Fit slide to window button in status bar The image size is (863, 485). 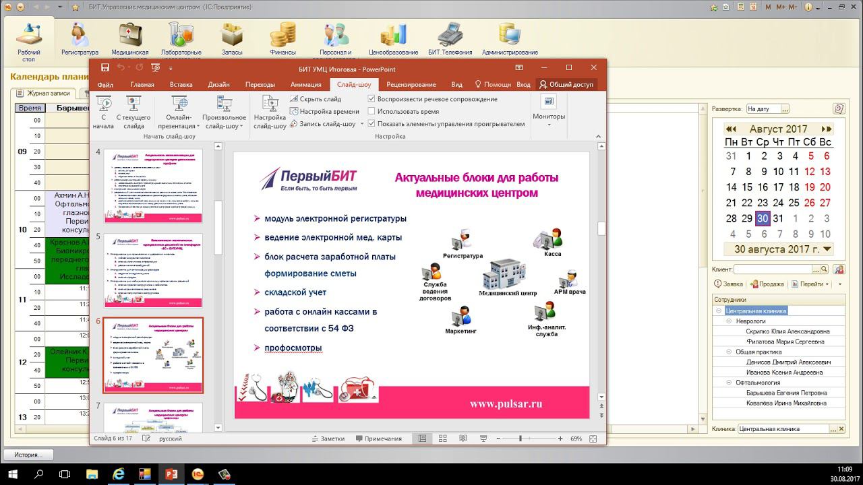593,439
